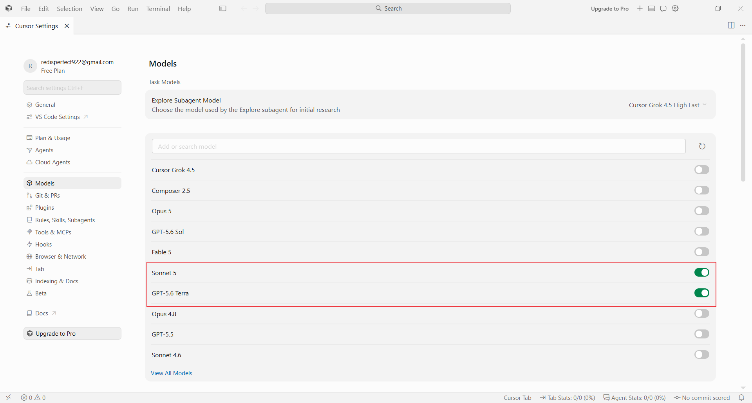Viewport: 752px width, 403px height.
Task: Enable the Opus 5 model
Action: 701,211
